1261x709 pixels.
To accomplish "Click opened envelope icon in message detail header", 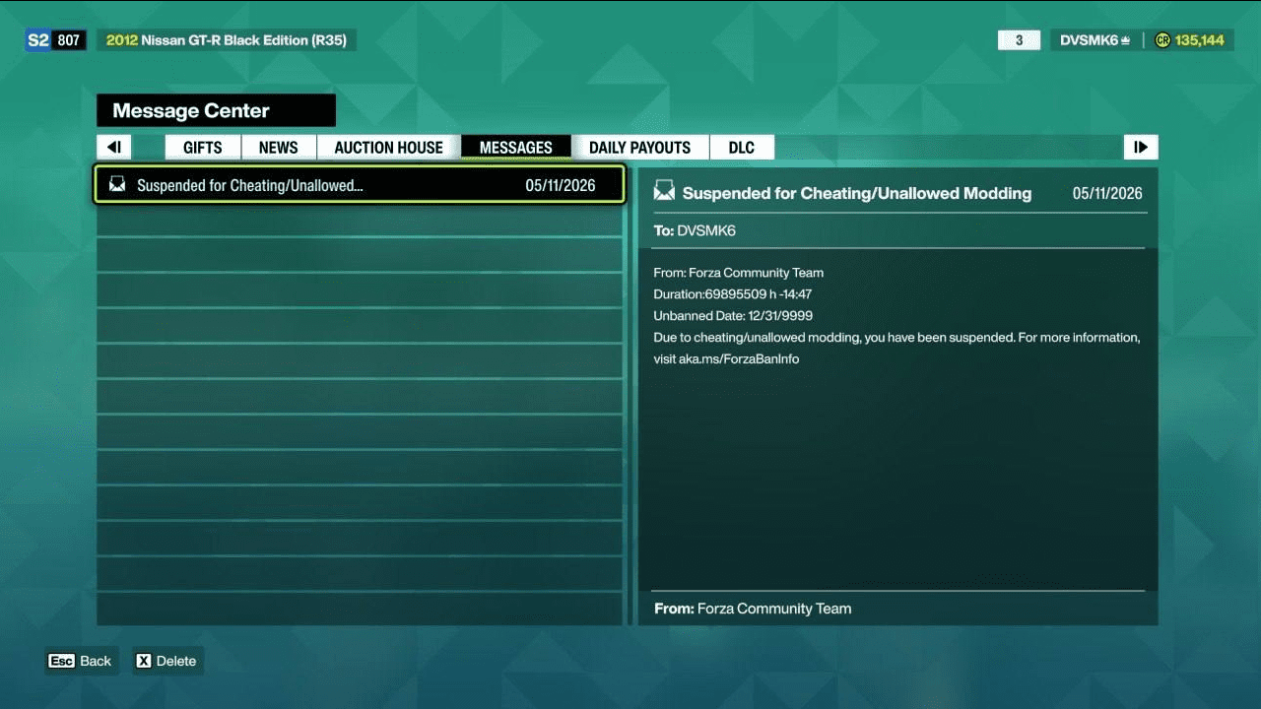I will click(x=664, y=192).
